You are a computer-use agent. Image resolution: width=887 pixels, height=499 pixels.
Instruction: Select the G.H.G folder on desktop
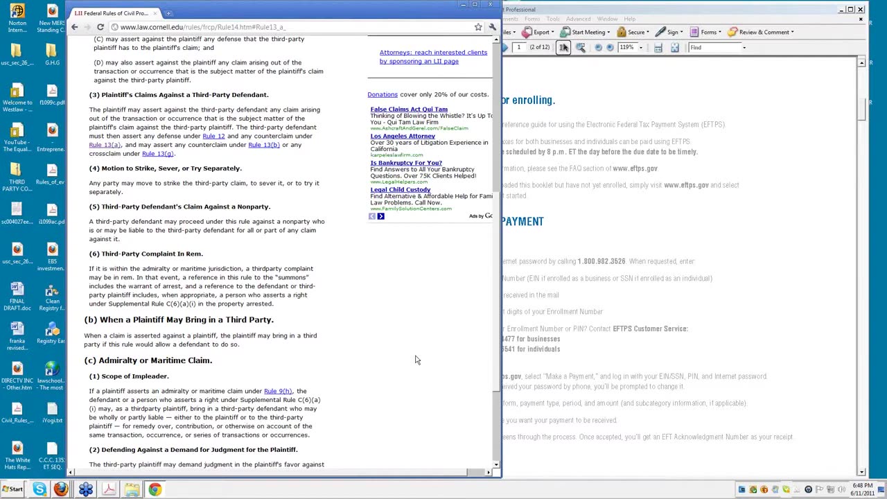pyautogui.click(x=52, y=55)
